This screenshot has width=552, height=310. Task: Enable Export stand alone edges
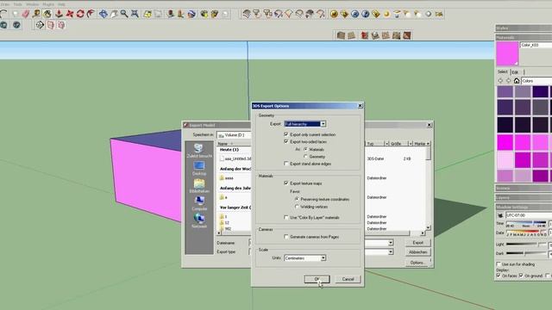tap(285, 164)
